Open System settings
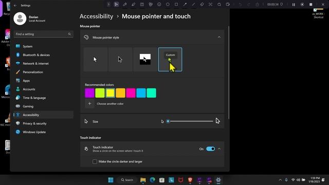Screen dimensions: 329x185 [x=43, y=46]
